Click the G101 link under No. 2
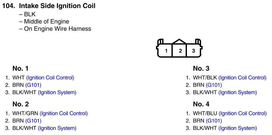Screen dimensions: 272x135 (33, 121)
